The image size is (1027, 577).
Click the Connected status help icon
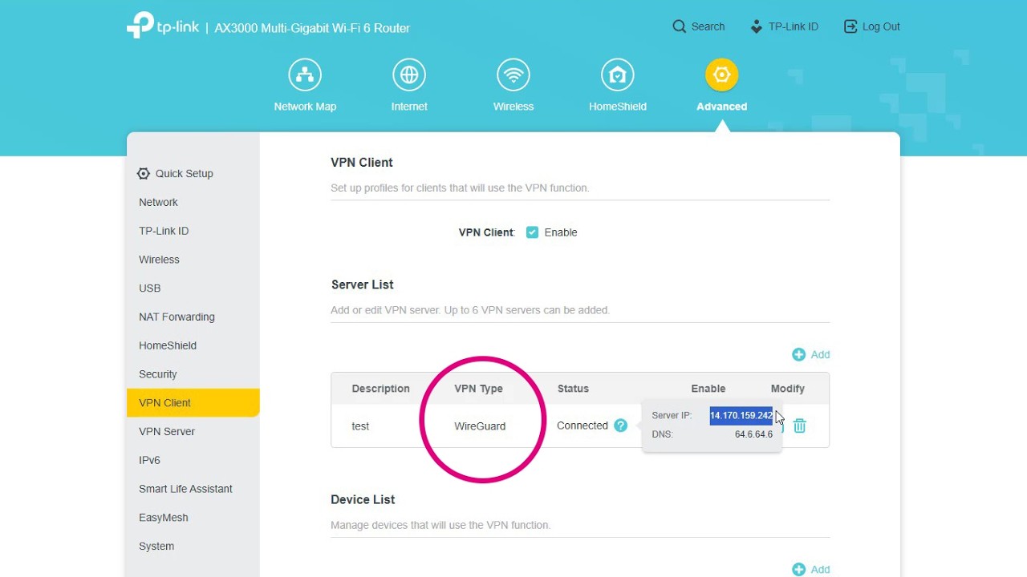pyautogui.click(x=620, y=426)
